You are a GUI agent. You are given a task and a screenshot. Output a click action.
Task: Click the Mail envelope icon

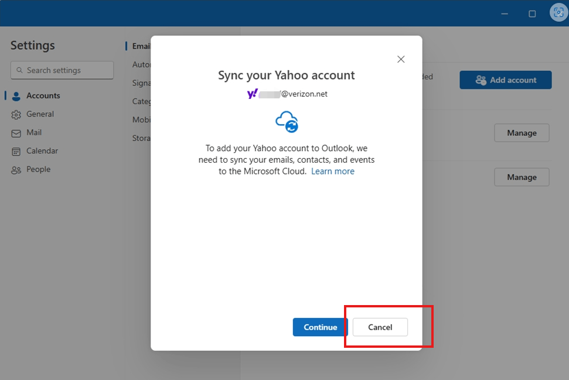coord(16,132)
